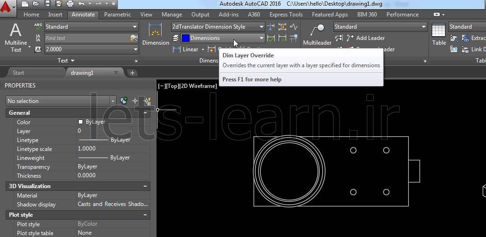
Task: Open the AutoCAD application menu logo
Action: coord(8,6)
